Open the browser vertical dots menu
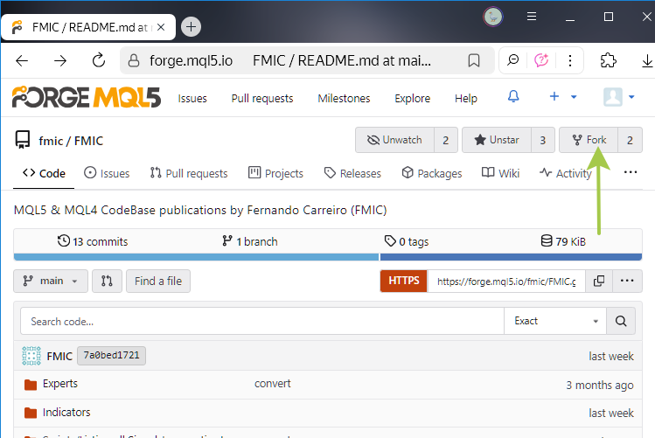 [x=570, y=60]
